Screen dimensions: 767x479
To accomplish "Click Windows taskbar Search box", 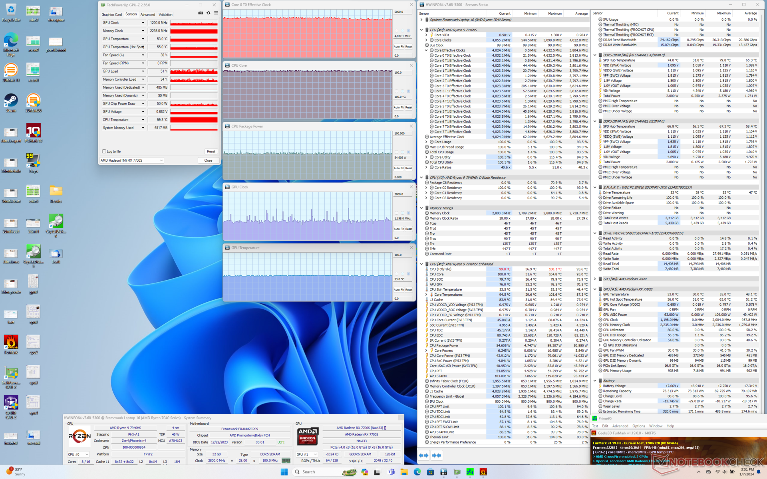I will pos(316,472).
